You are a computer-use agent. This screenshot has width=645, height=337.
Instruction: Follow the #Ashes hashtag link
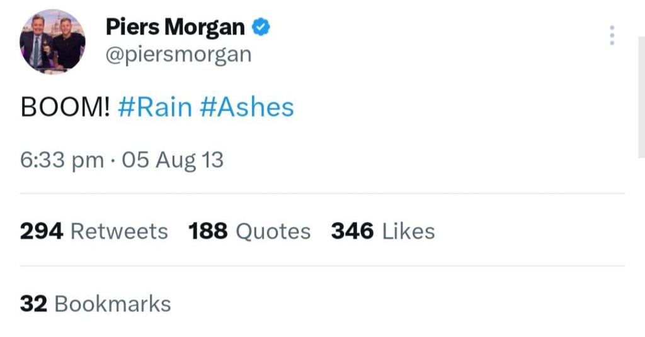click(x=247, y=108)
